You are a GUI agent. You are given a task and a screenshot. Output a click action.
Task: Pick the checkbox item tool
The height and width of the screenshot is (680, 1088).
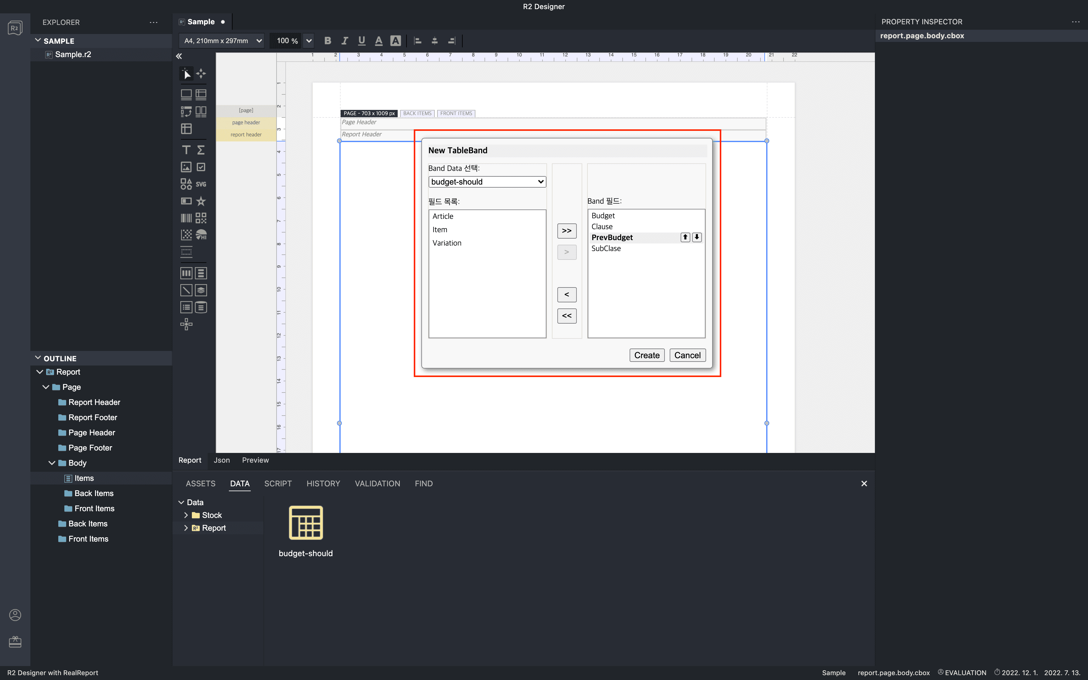pyautogui.click(x=201, y=167)
